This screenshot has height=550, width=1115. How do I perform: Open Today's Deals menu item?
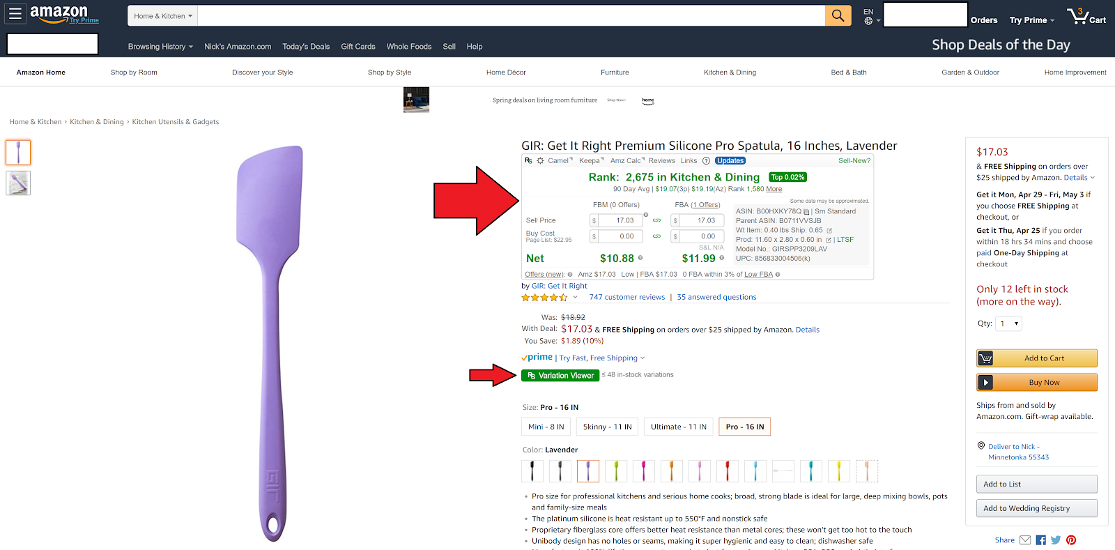[306, 47]
